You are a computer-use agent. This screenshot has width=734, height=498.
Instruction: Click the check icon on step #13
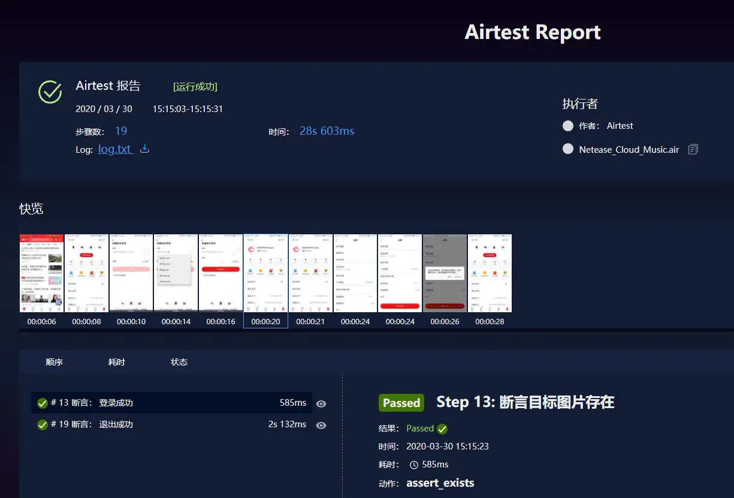pyautogui.click(x=43, y=403)
